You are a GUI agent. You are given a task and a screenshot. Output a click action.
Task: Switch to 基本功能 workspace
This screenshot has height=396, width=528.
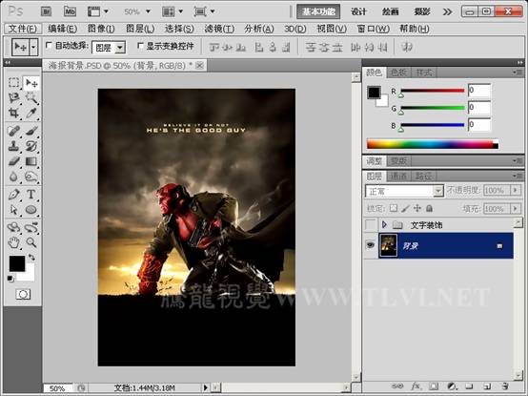[318, 11]
